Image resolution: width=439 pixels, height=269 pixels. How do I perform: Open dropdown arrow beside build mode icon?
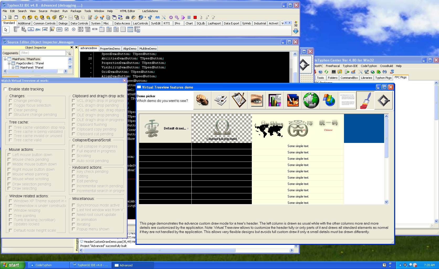(x=145, y=17)
